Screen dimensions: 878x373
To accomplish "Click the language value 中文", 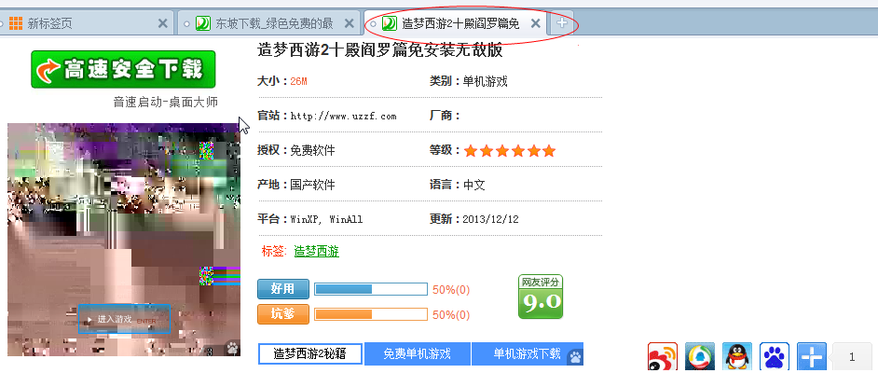I will [x=473, y=185].
